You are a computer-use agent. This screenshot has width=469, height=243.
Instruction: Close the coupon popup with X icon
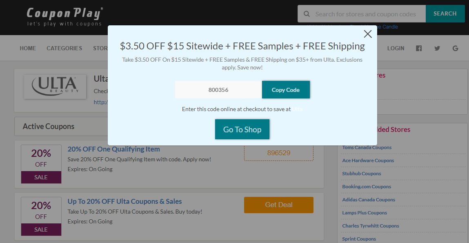[x=368, y=34]
